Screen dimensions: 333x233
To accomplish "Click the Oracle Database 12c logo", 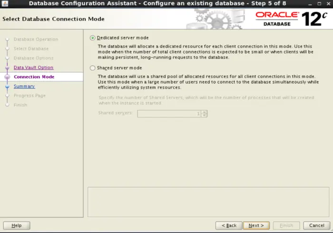I will pyautogui.click(x=291, y=19).
